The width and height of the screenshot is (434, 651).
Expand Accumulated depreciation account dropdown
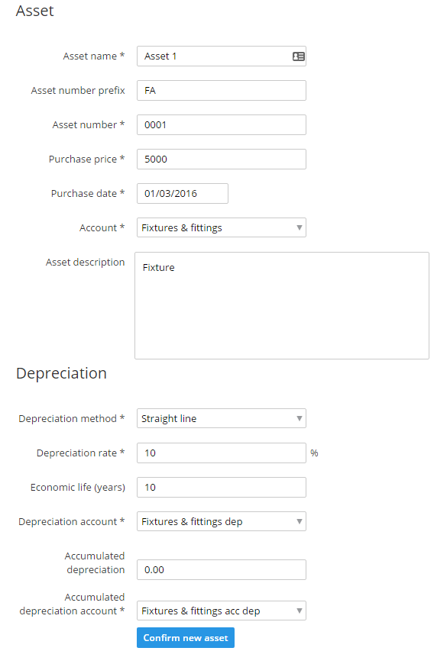click(222, 611)
